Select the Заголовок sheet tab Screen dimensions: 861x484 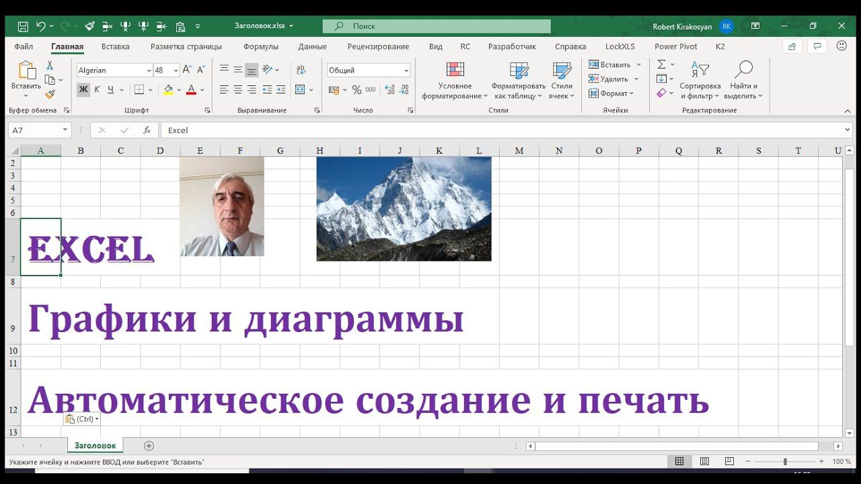pos(95,446)
